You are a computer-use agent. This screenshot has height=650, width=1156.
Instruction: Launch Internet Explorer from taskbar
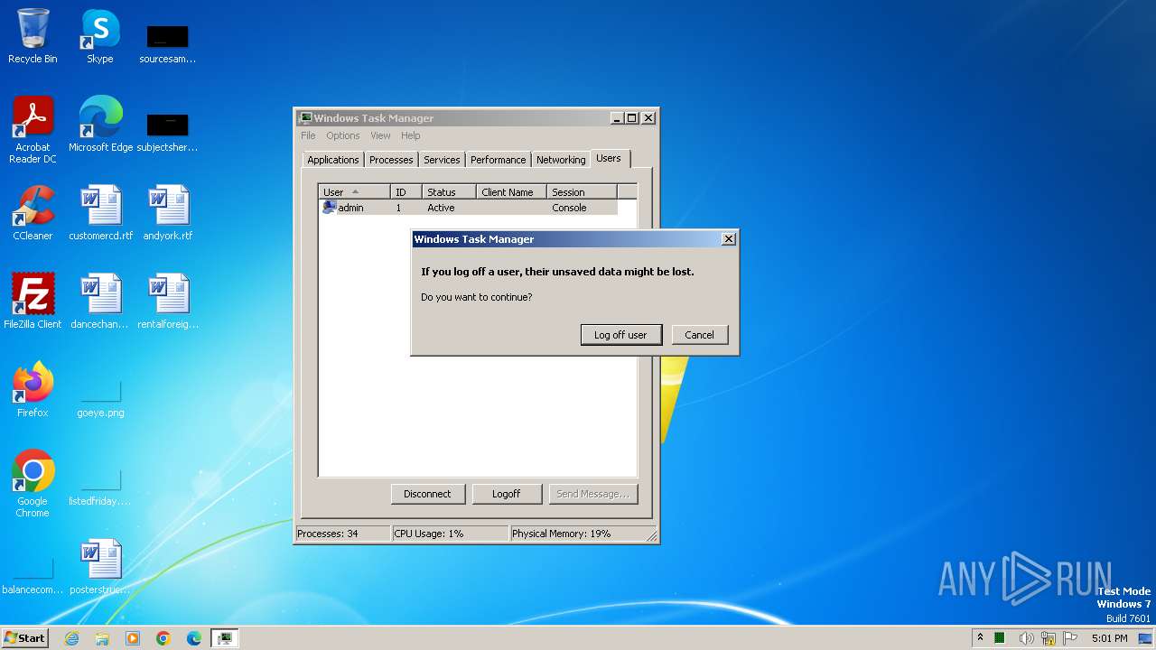[71, 638]
